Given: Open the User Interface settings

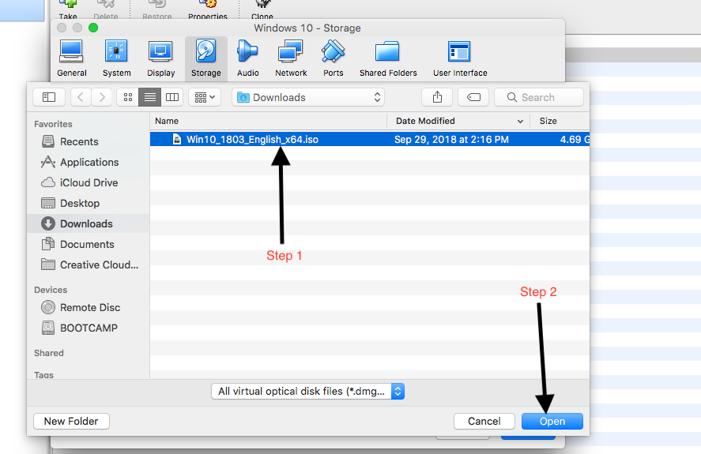Looking at the screenshot, I should [460, 58].
